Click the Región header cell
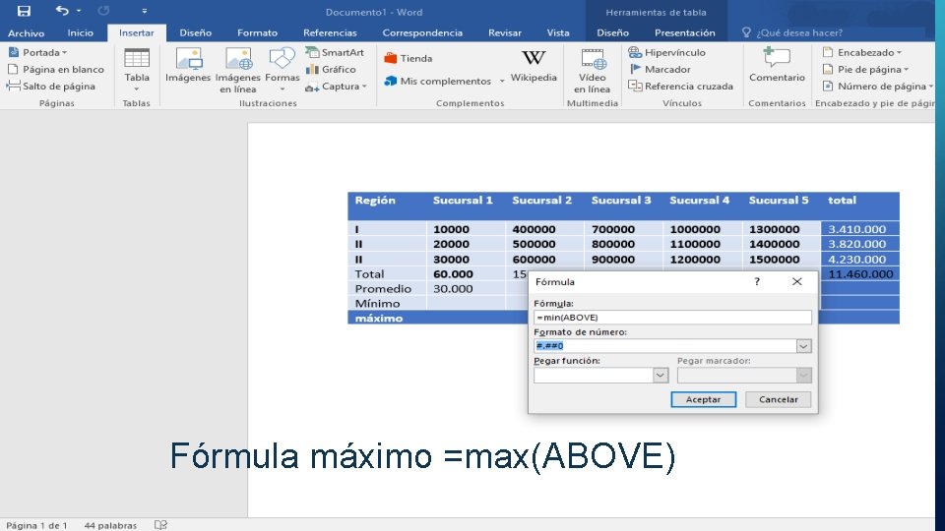The image size is (945, 531). tap(375, 201)
